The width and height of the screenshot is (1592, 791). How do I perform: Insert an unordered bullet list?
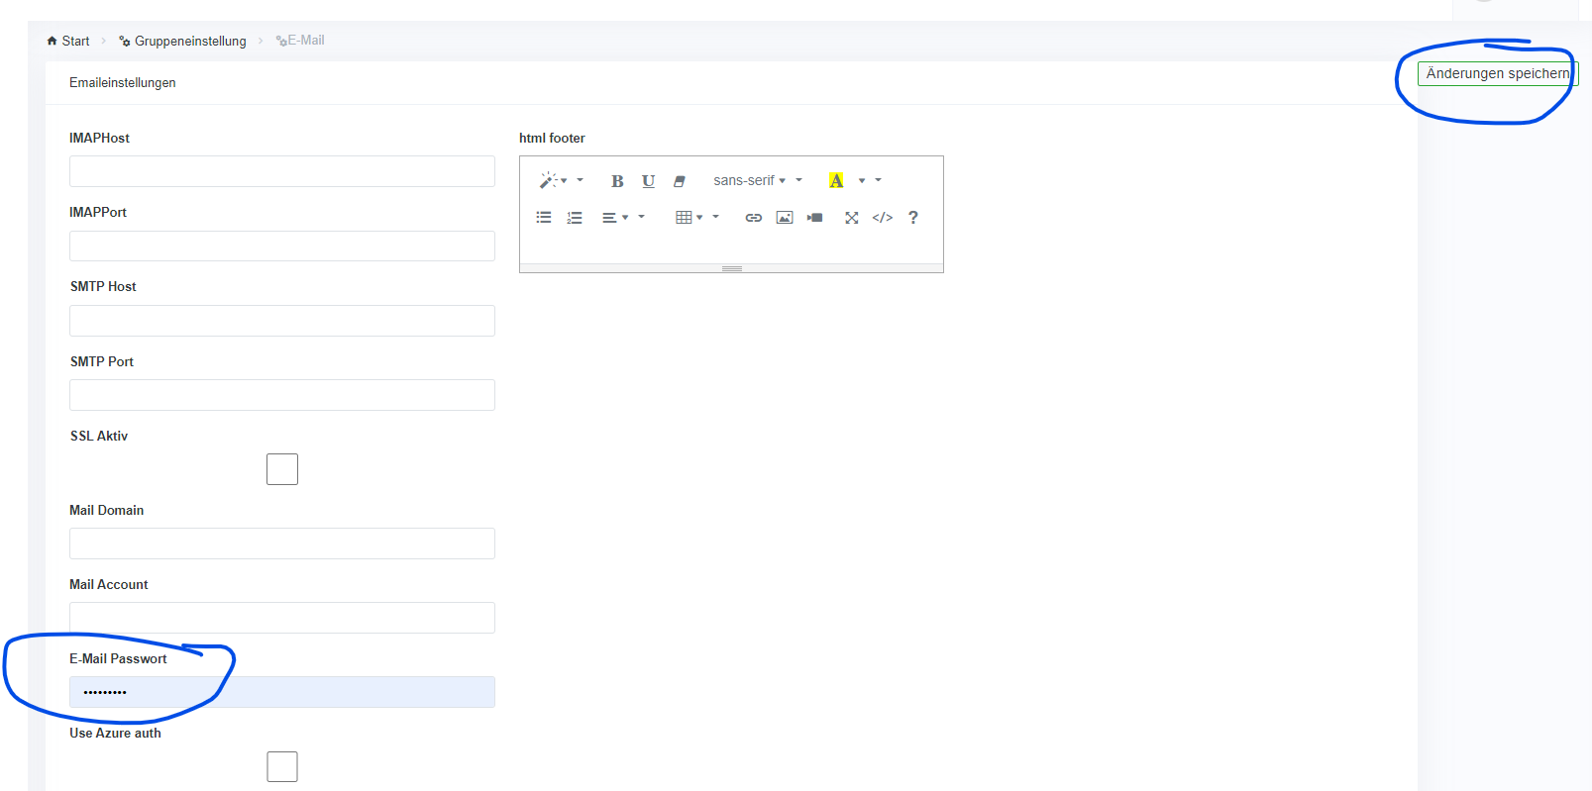tap(544, 218)
